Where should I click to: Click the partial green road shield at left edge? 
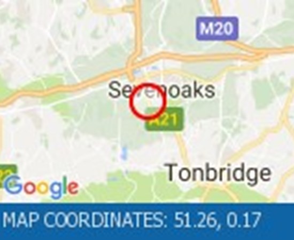8,175
